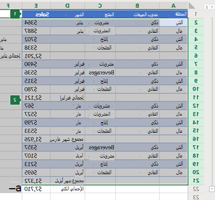The height and width of the screenshot is (200, 215).
Task: Click the الشهر header cell in column D
Action: [x=68, y=15]
